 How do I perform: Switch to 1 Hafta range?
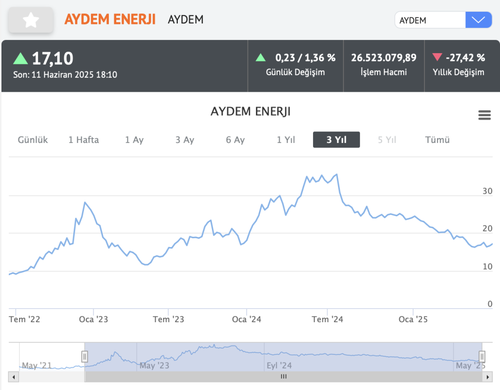click(83, 140)
